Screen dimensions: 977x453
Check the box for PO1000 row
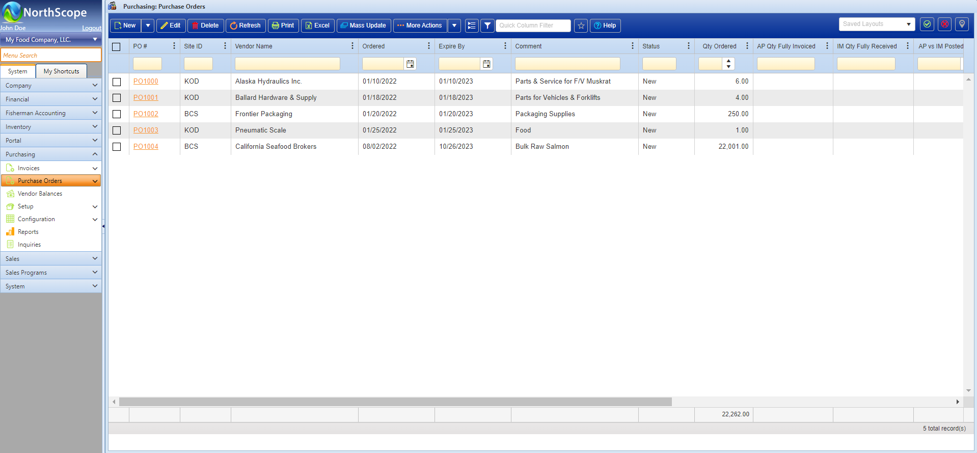[x=117, y=82]
